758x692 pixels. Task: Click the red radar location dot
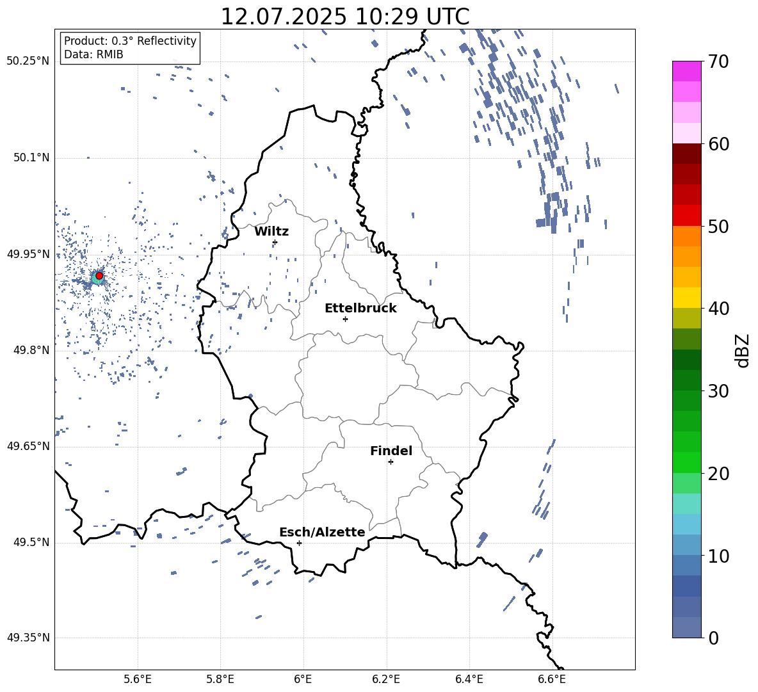coord(99,275)
